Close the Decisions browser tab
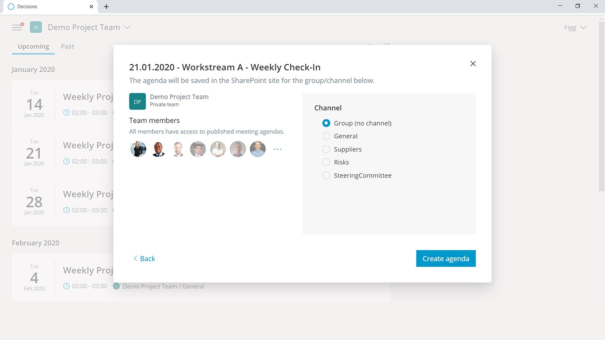This screenshot has width=605, height=340. pyautogui.click(x=91, y=7)
